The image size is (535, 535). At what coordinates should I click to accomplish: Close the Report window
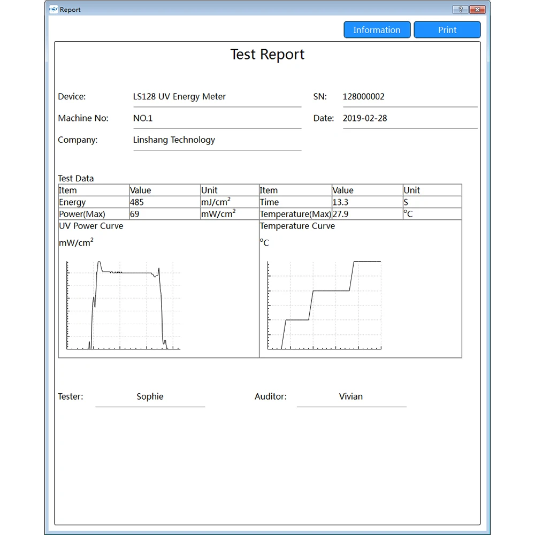pyautogui.click(x=477, y=10)
